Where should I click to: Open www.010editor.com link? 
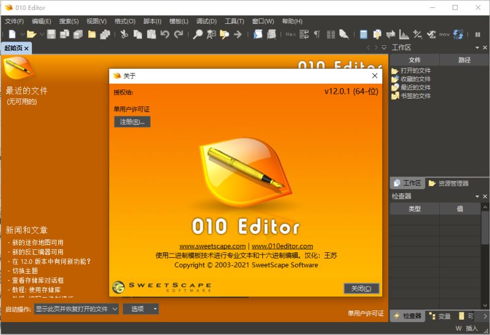tap(282, 246)
